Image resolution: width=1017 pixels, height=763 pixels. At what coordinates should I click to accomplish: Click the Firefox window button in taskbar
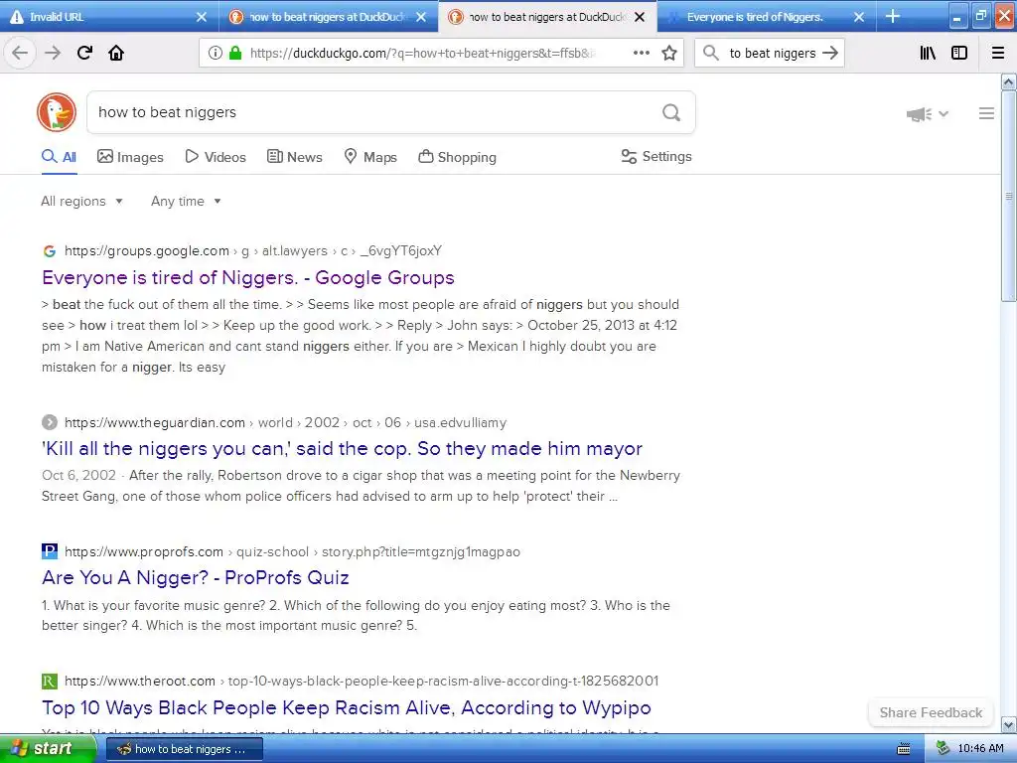point(184,749)
